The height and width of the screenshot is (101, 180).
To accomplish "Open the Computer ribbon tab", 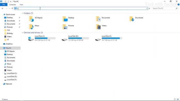I will (x=12, y=4).
